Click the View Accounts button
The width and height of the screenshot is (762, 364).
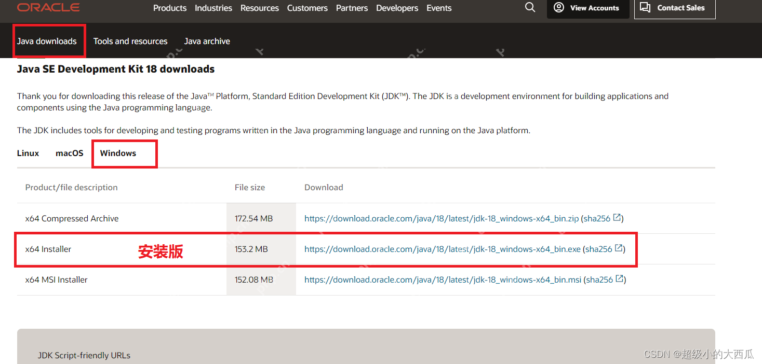click(x=588, y=8)
